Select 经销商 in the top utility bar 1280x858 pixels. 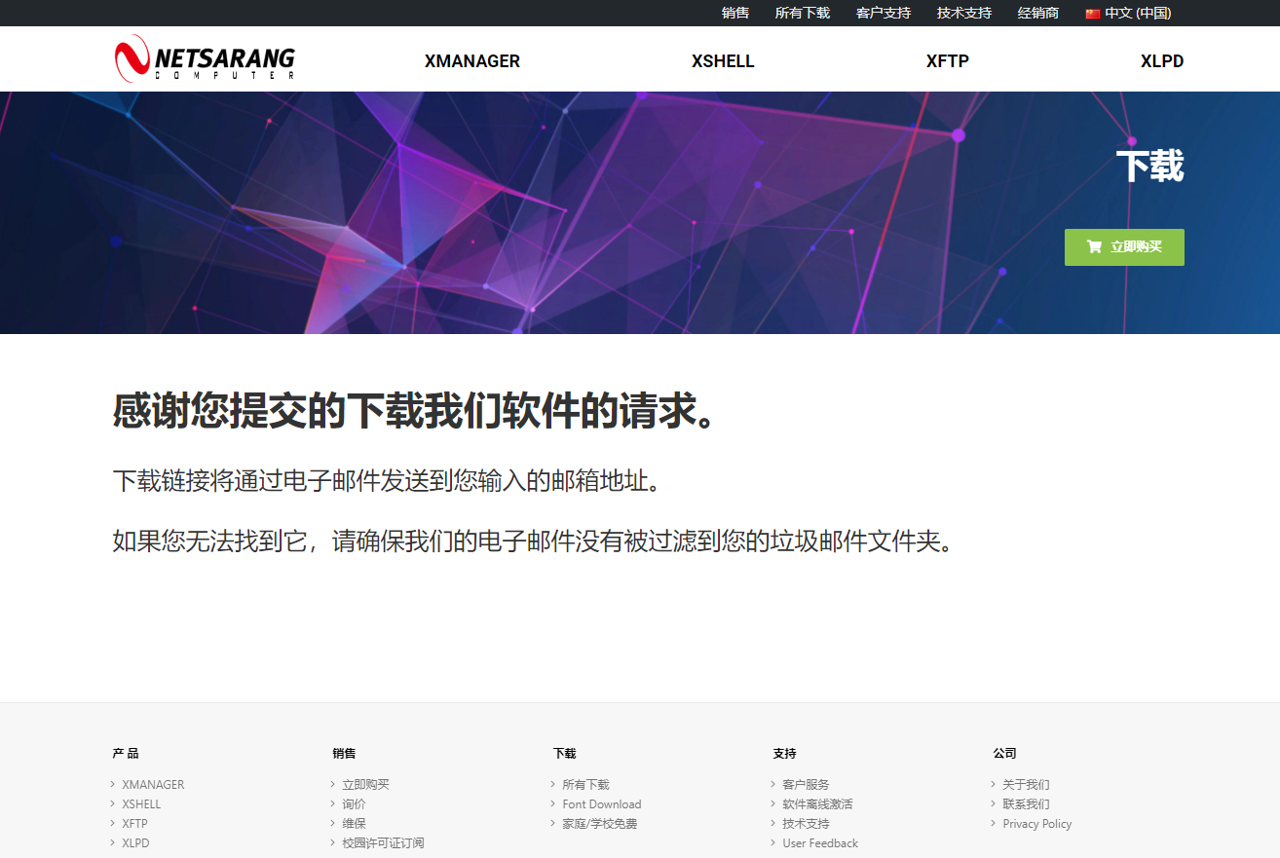[x=1037, y=13]
